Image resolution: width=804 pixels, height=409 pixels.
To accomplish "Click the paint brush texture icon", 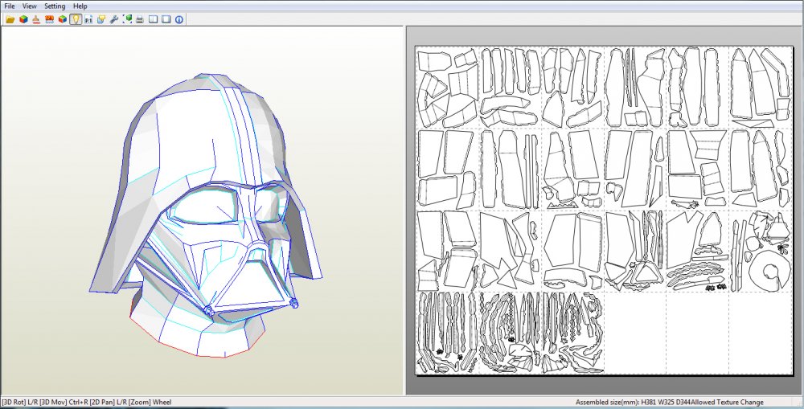I will 36,19.
